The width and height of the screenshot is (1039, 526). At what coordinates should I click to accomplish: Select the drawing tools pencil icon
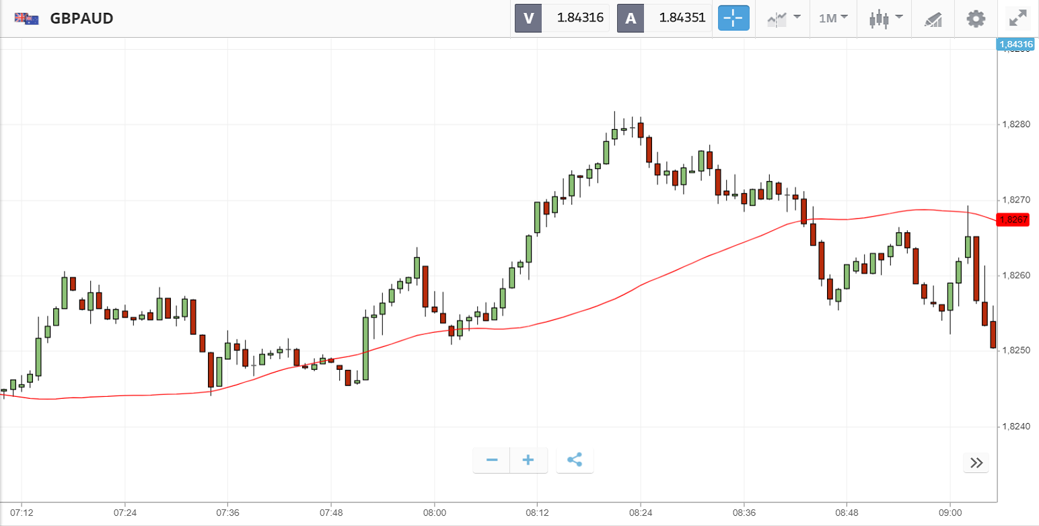pos(933,18)
